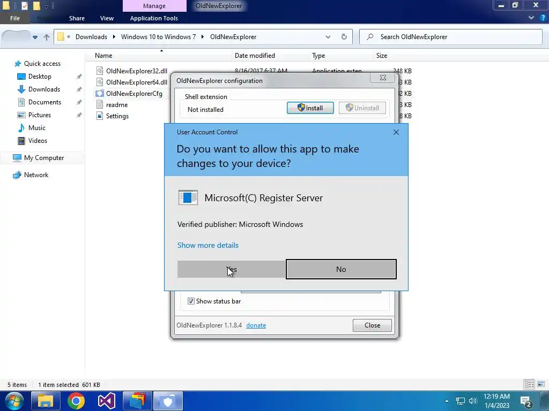The height and width of the screenshot is (411, 549).
Task: Click the Install shell extension button
Action: [x=310, y=108]
